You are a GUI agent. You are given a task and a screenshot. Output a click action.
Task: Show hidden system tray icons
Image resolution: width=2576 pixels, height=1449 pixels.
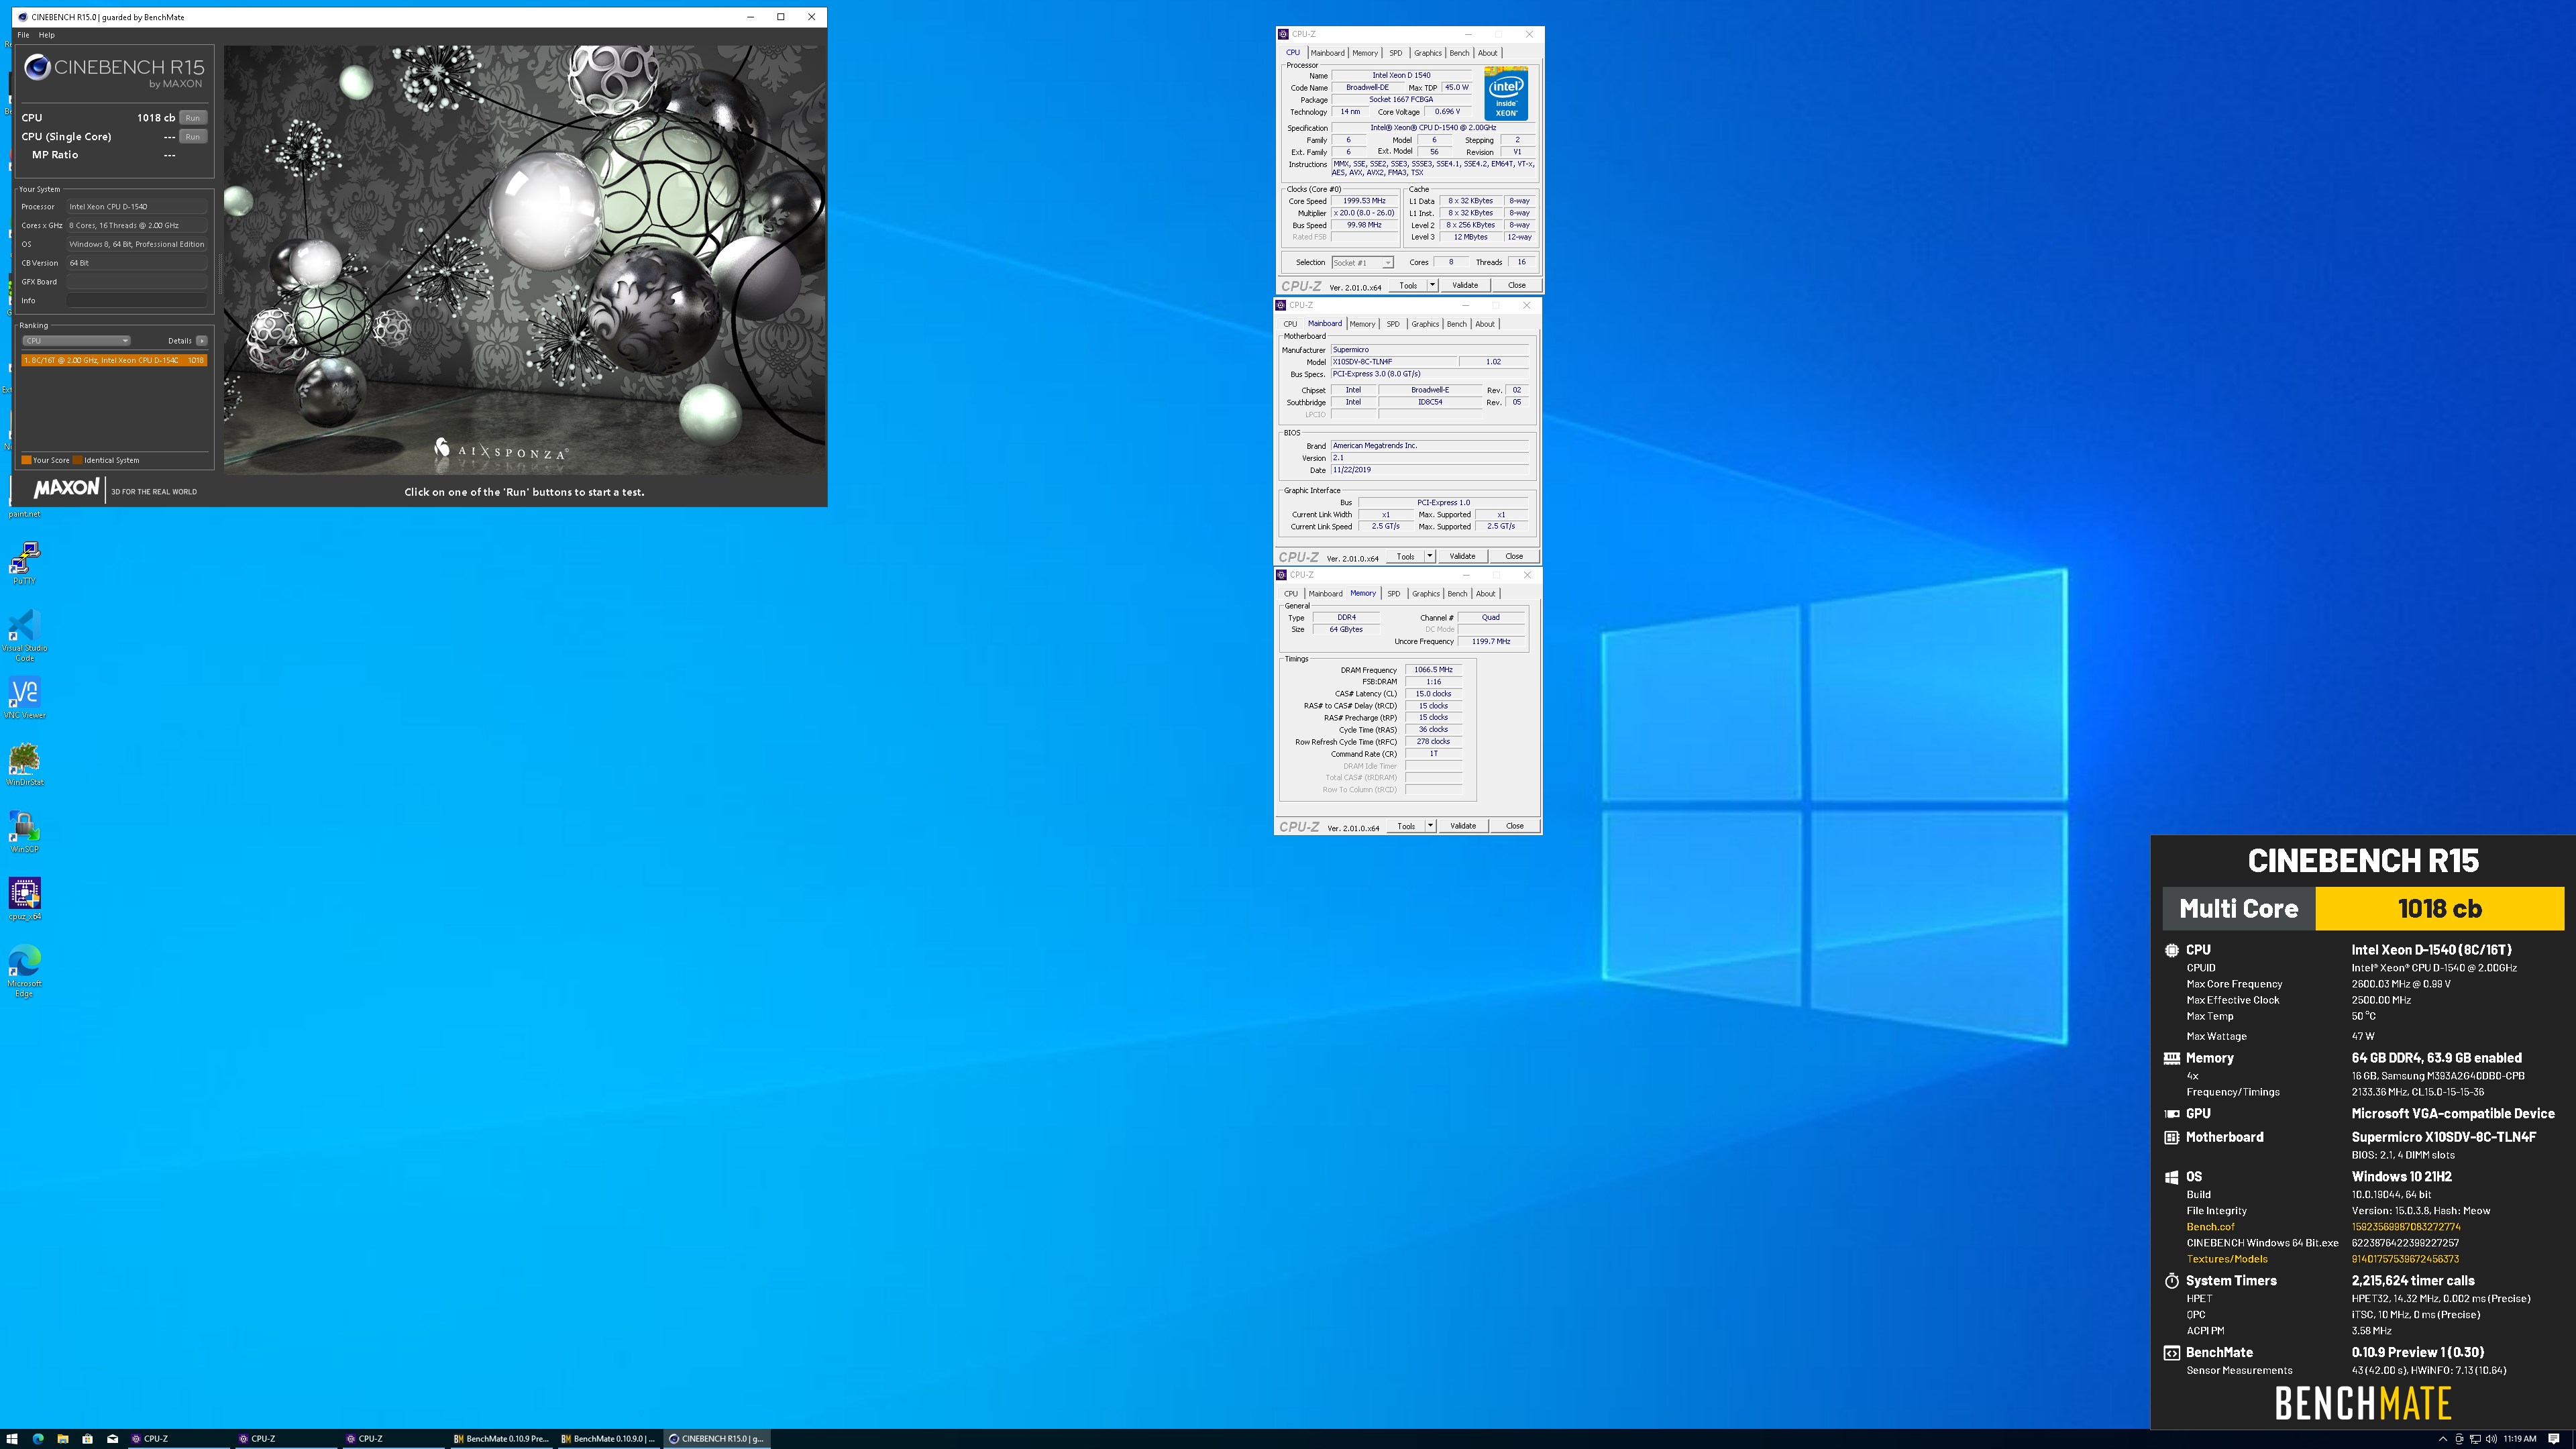coord(2442,1439)
